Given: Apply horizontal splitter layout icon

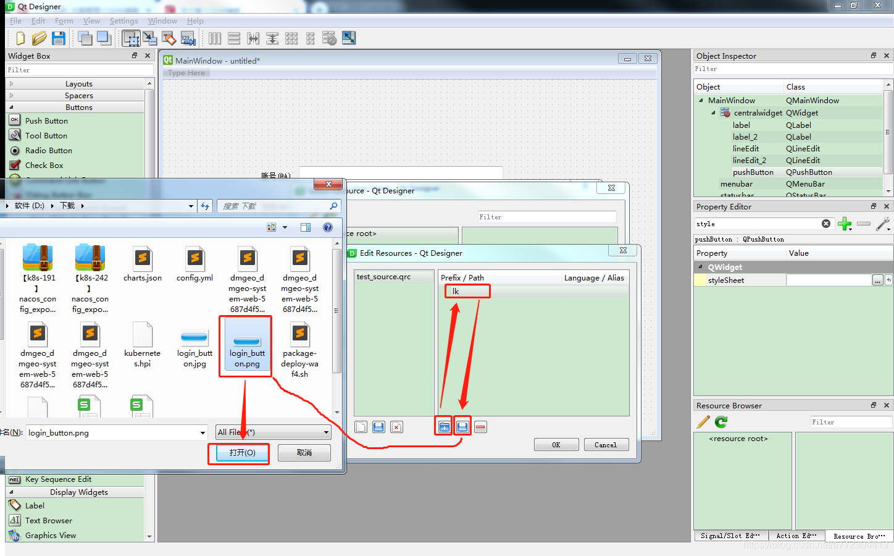Looking at the screenshot, I should pos(253,38).
